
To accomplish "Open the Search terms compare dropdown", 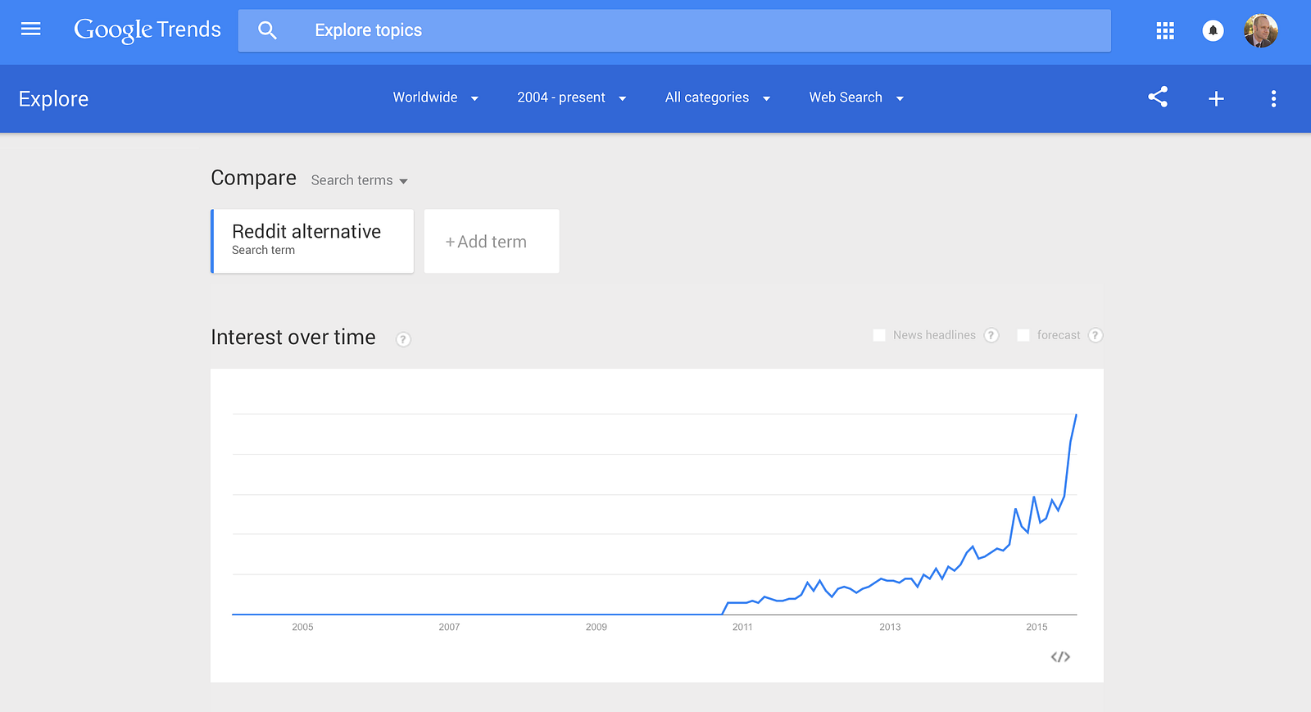I will (x=359, y=180).
